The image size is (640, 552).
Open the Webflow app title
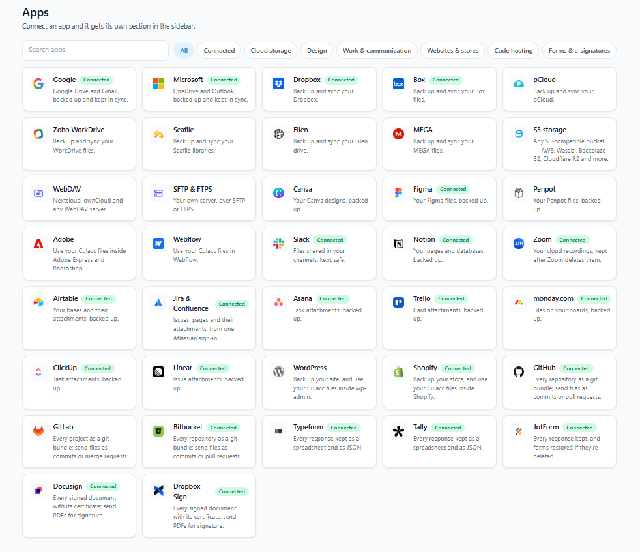[x=187, y=239]
